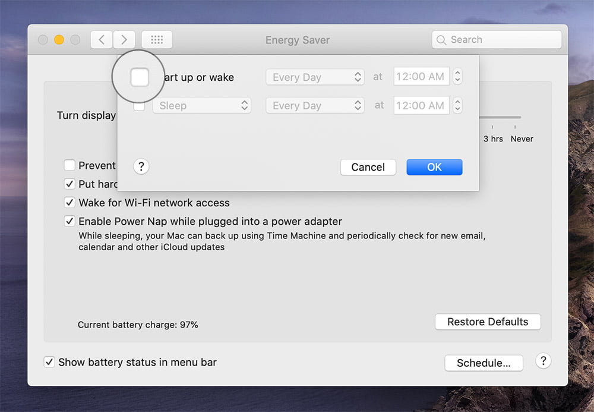This screenshot has height=412, width=594.
Task: Click the stepper for sleep time
Action: (457, 106)
